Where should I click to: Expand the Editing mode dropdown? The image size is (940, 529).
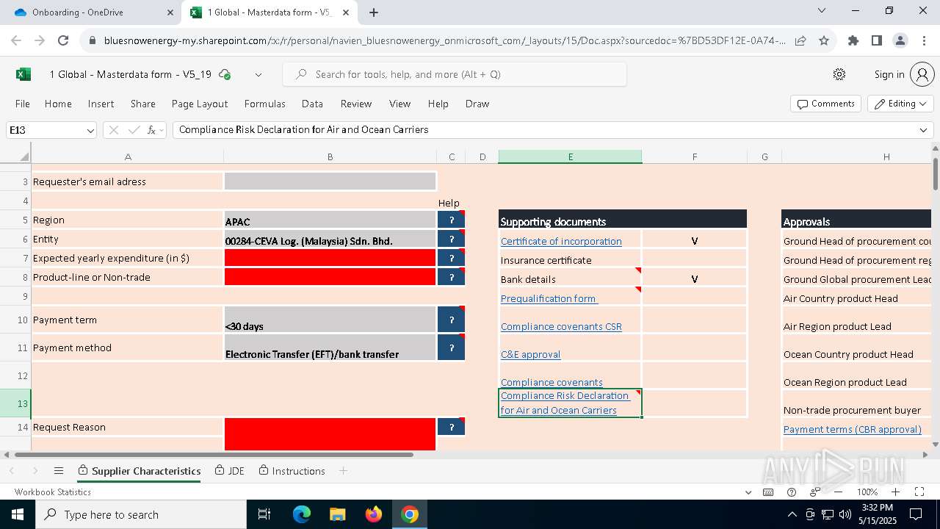coord(900,104)
